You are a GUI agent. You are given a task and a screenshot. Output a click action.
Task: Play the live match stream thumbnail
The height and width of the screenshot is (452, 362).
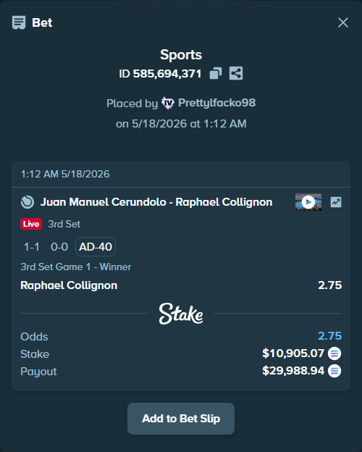coord(308,202)
